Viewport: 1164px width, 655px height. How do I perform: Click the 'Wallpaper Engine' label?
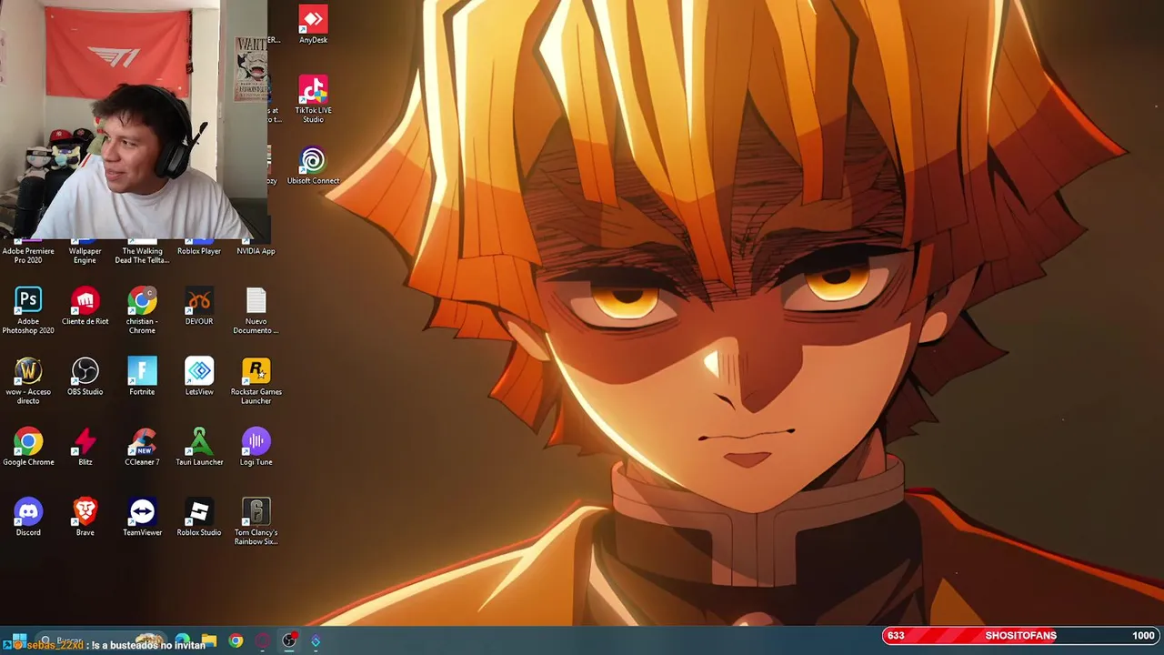tap(85, 256)
